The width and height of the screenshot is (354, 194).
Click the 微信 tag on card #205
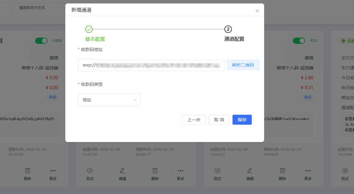pos(53,97)
